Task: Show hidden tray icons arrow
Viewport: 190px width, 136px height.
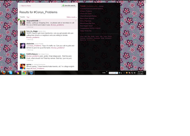Action: point(124,73)
